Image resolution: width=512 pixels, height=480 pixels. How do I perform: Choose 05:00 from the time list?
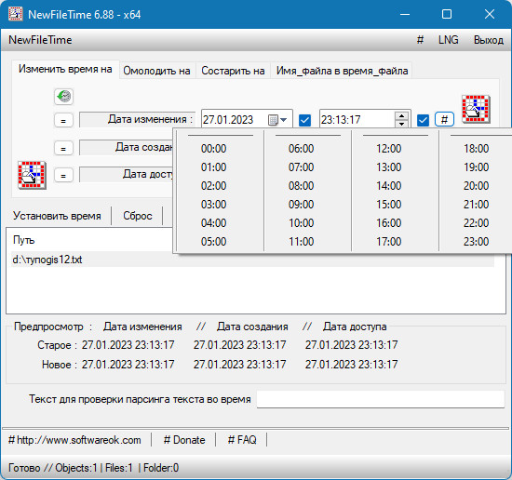pyautogui.click(x=213, y=242)
